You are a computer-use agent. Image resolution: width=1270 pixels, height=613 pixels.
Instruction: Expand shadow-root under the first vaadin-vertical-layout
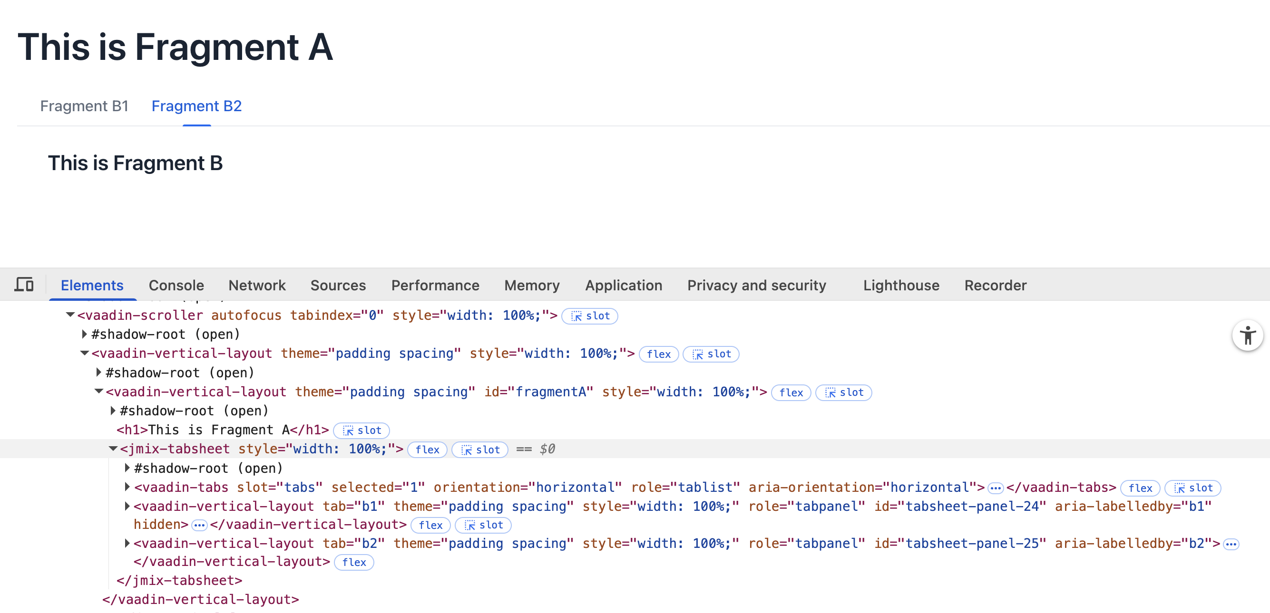[98, 372]
